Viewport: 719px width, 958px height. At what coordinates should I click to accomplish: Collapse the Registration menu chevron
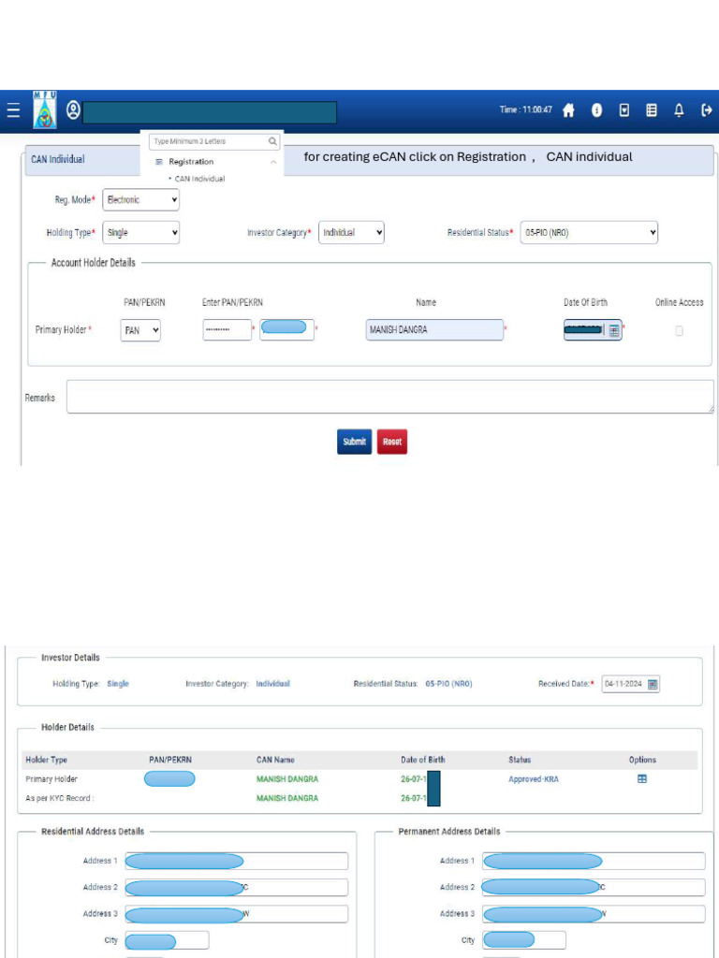point(273,162)
